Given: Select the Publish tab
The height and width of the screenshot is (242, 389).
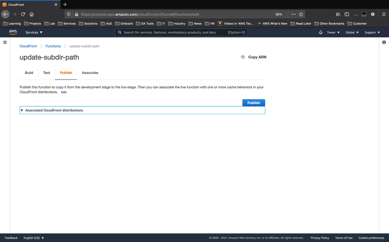Looking at the screenshot, I should [x=66, y=73].
